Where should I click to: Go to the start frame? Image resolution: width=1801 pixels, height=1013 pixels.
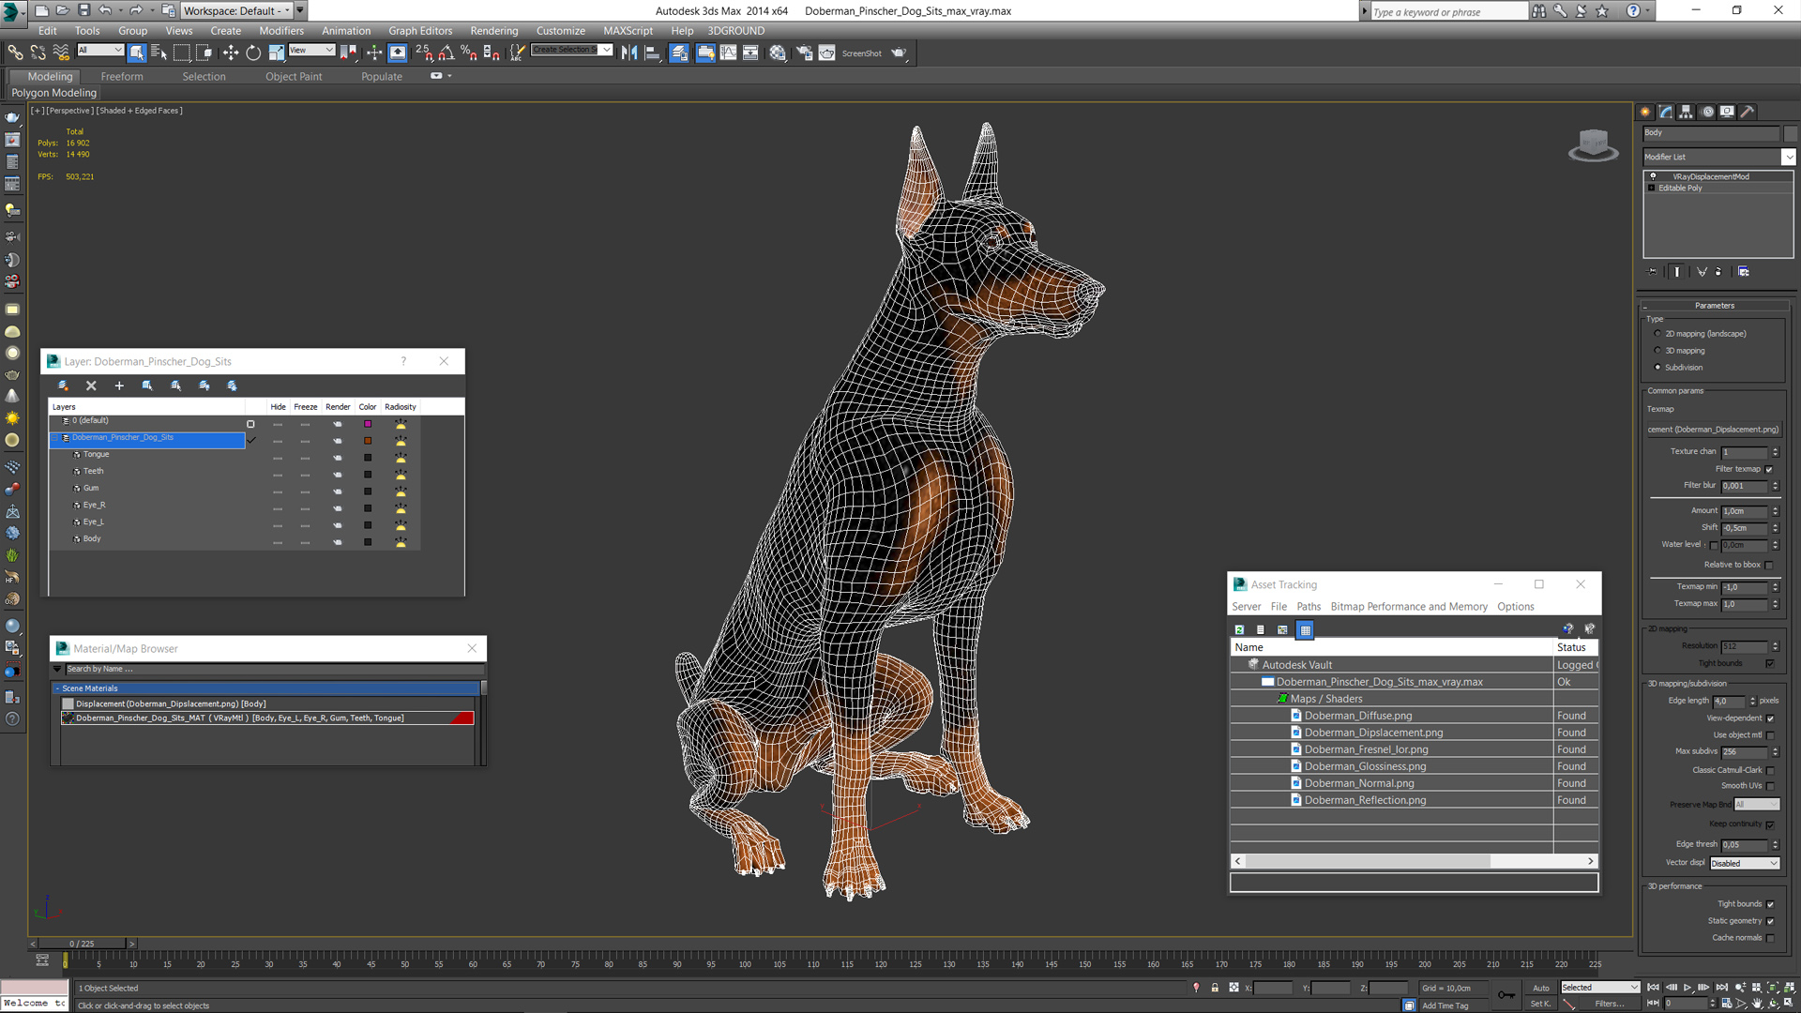[x=1653, y=988]
